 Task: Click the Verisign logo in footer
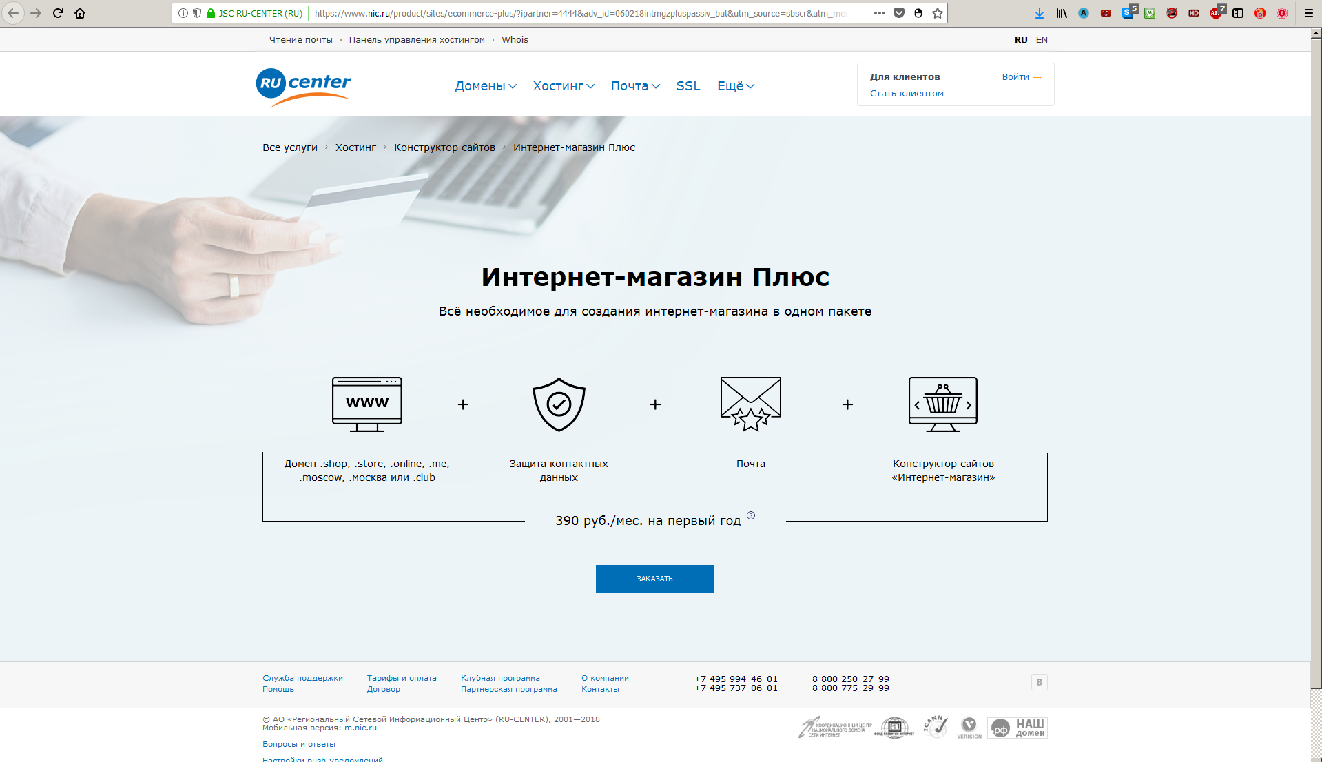pyautogui.click(x=969, y=728)
